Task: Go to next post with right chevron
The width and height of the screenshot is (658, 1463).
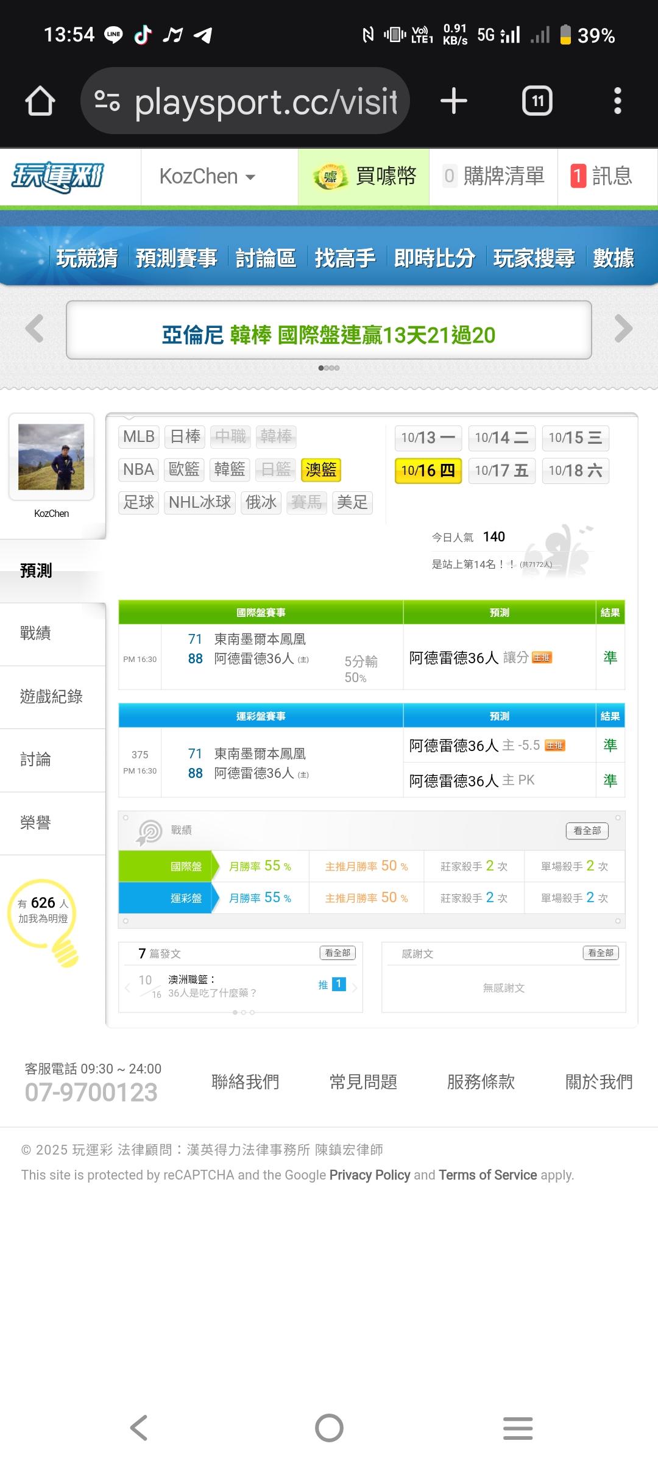Action: coord(355,988)
